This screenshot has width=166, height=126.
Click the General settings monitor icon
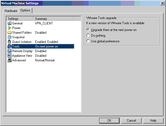[x=10, y=23]
